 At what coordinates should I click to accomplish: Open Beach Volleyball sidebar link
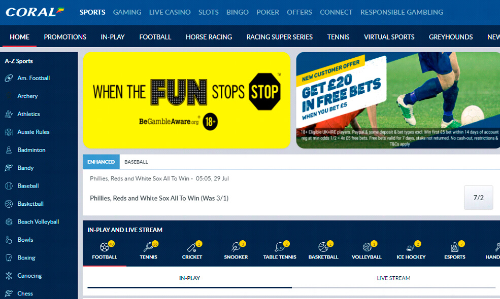pos(38,221)
